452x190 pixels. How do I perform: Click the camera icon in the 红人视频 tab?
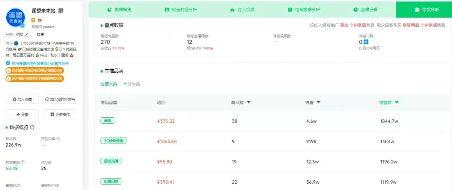click(232, 10)
